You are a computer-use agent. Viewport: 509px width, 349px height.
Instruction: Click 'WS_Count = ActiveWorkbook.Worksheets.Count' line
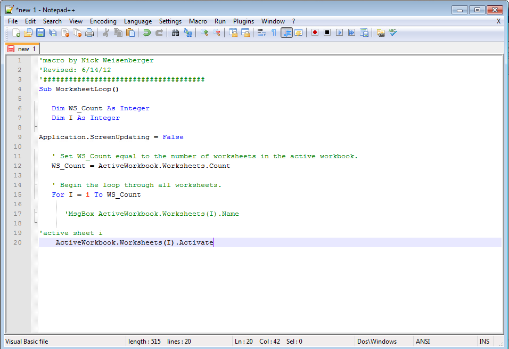(141, 166)
